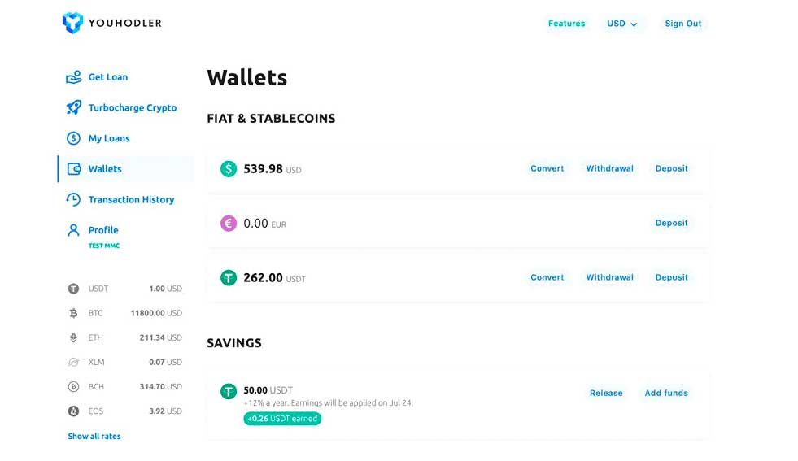Open the Features menu item
798x461 pixels.
click(x=566, y=24)
